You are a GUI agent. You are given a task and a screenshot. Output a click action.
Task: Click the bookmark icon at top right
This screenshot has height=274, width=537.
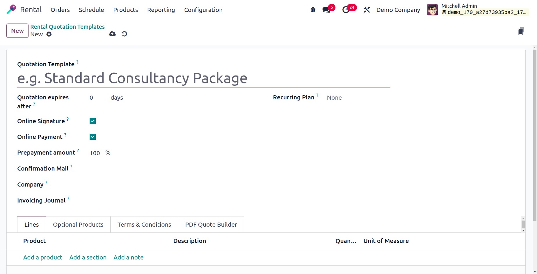pos(521,31)
